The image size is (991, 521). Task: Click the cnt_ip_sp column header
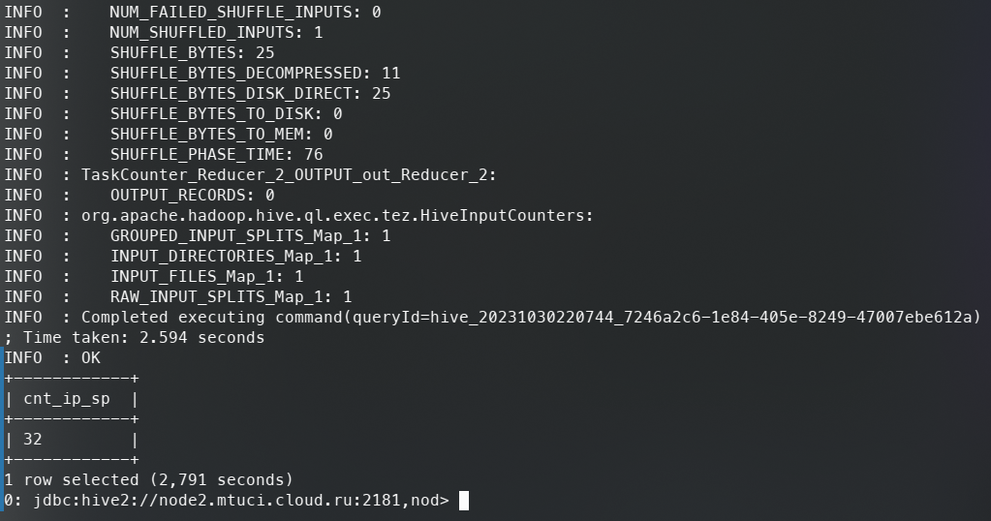click(67, 399)
